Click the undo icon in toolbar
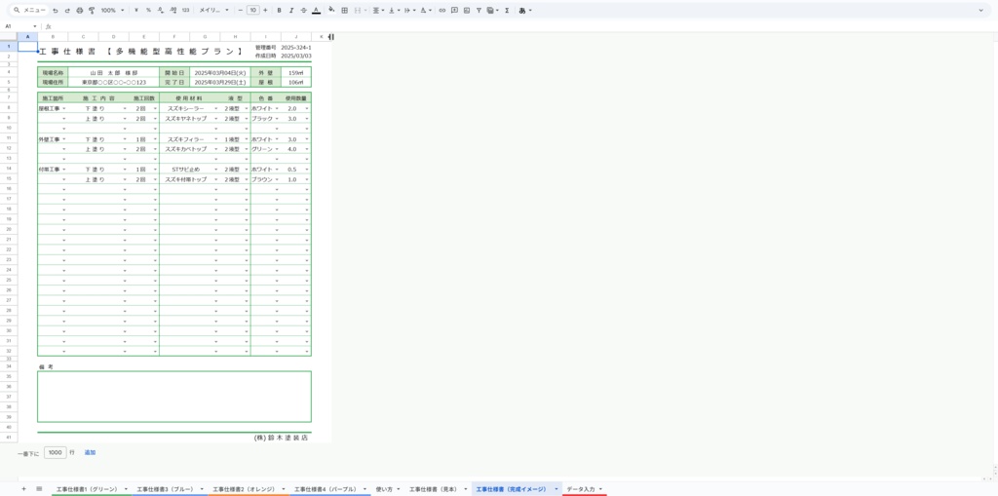The width and height of the screenshot is (998, 496). coord(56,10)
